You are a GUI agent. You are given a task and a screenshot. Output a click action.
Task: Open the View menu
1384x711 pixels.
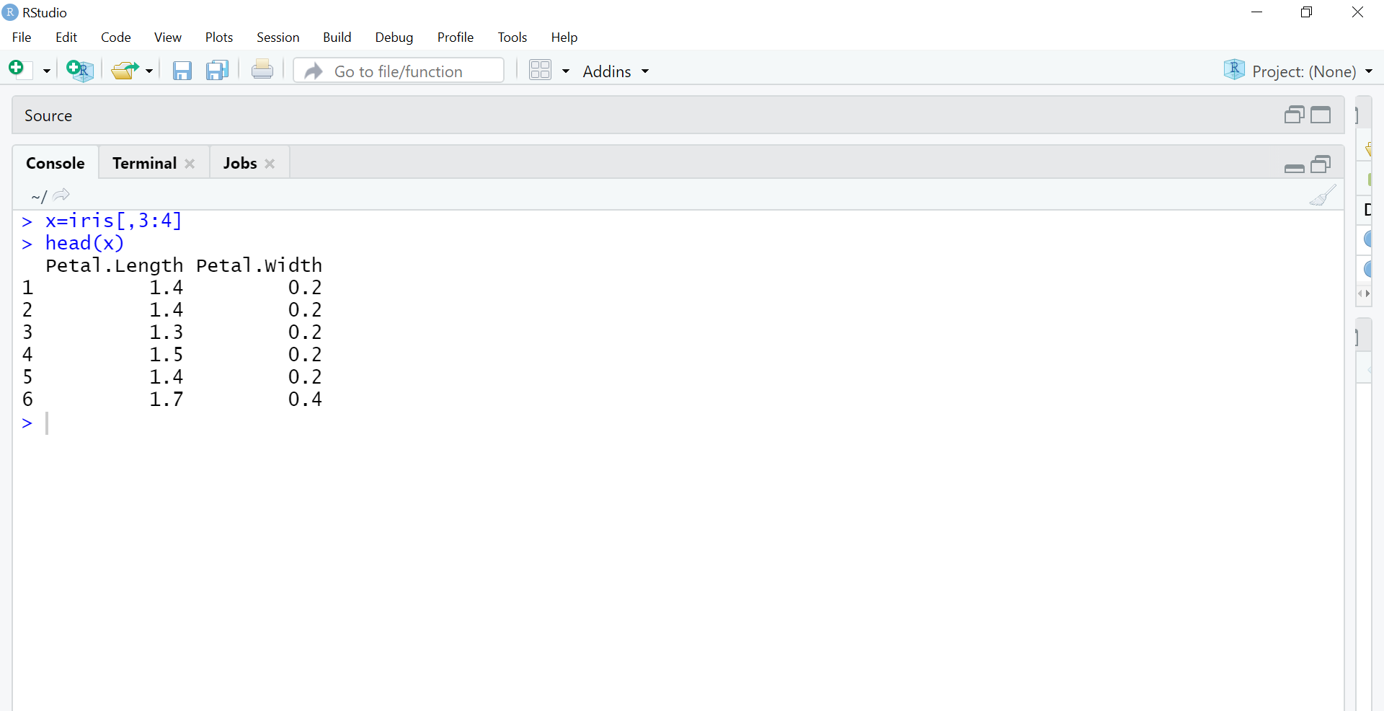[168, 37]
